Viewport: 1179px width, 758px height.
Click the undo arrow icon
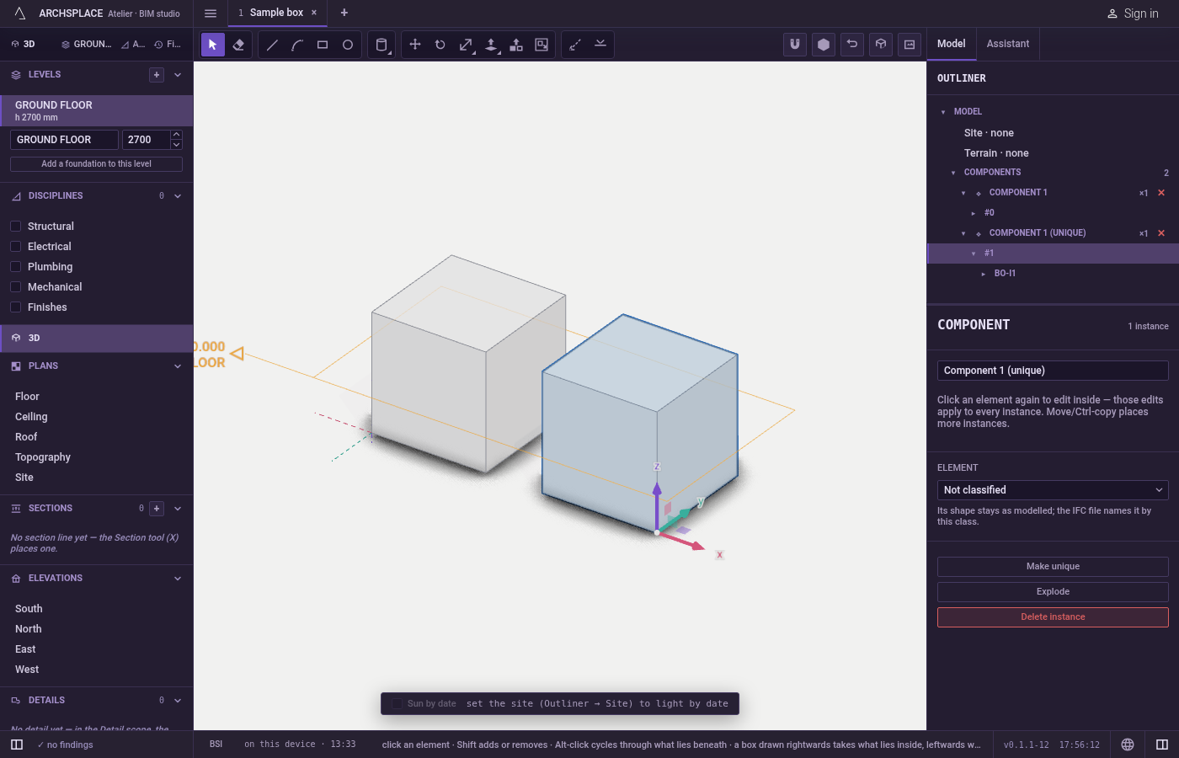[x=852, y=45]
